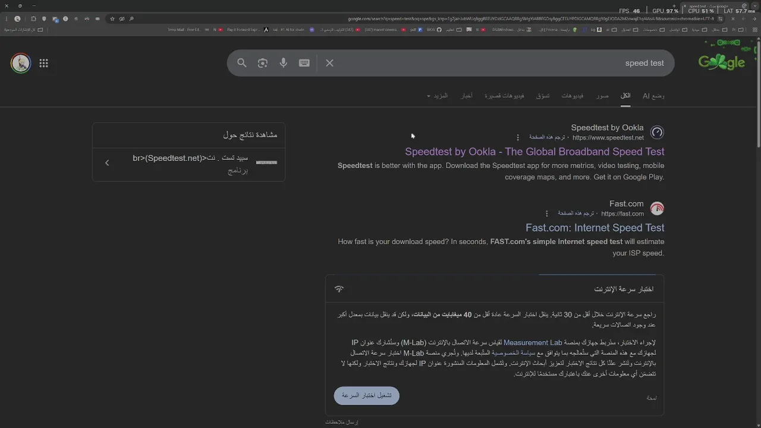The image size is (761, 428).
Task: Open the Google apps grid launcher
Action: [43, 63]
